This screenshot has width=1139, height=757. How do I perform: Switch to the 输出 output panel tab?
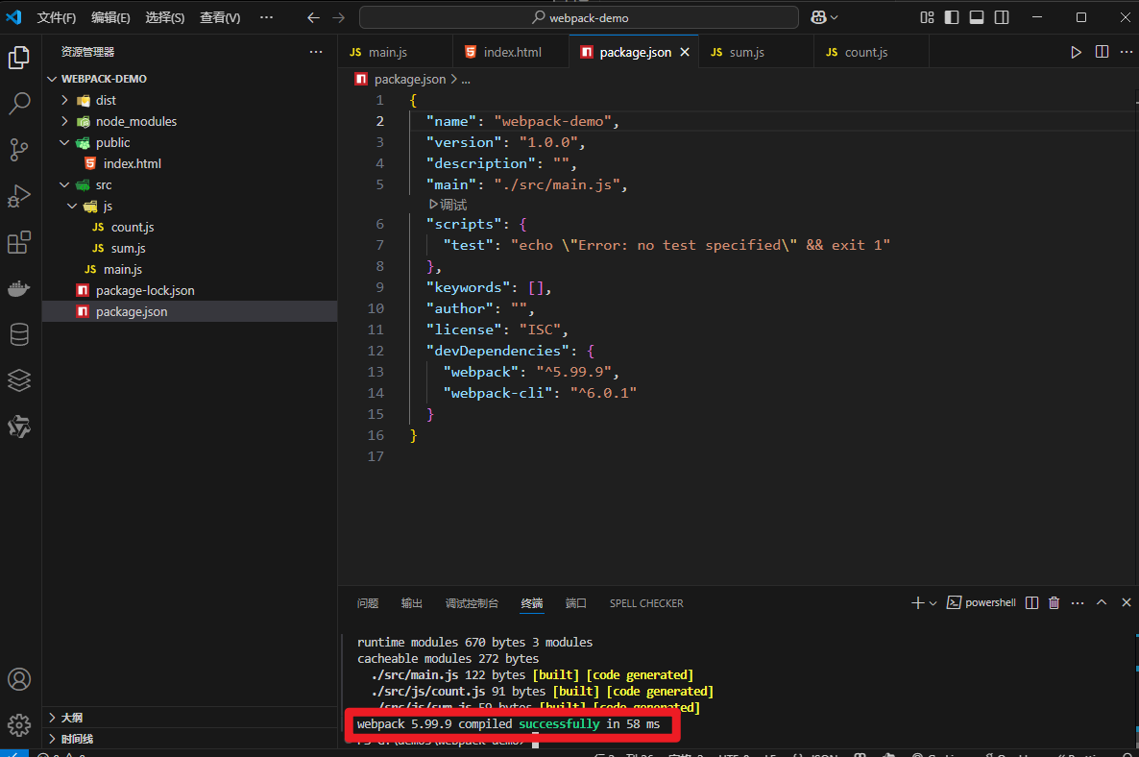412,603
